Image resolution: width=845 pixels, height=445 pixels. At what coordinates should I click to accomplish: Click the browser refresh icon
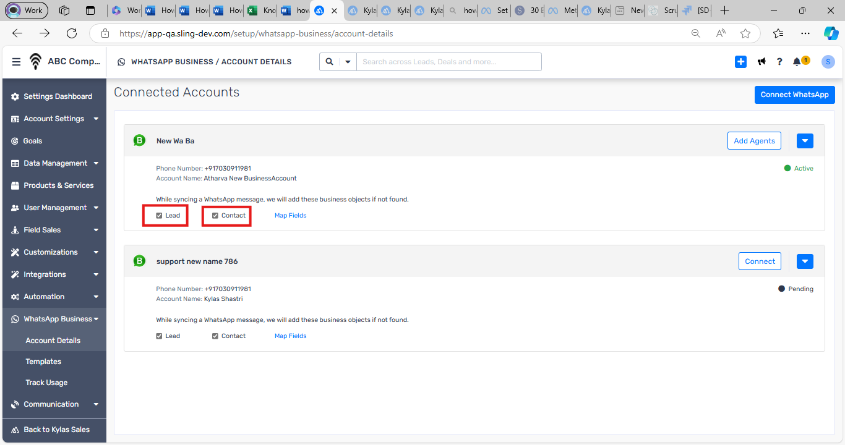[x=72, y=33]
